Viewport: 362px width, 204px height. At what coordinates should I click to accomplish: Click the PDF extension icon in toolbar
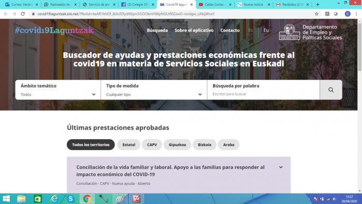327,14
